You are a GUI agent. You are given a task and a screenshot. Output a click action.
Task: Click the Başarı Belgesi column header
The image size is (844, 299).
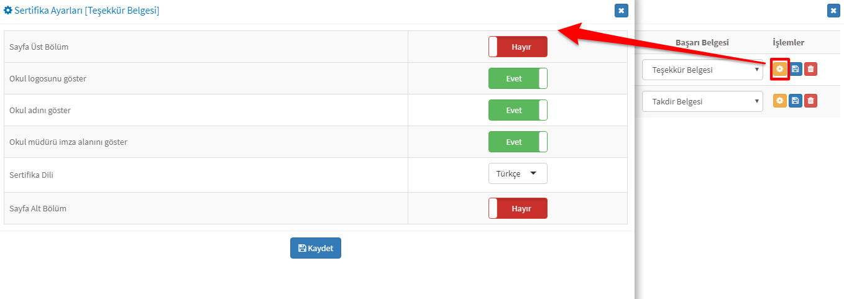[702, 42]
